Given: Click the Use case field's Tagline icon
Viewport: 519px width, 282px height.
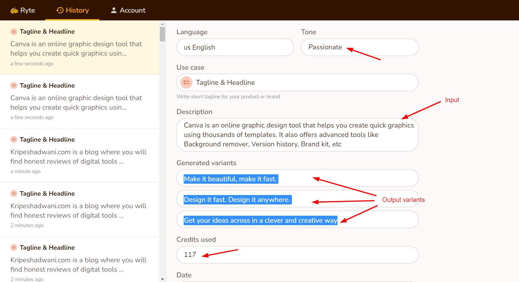Looking at the screenshot, I should 186,83.
